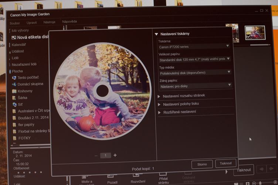The image size is (278, 185).
Task: Increase copies with the plus icon
Action: point(115,155)
